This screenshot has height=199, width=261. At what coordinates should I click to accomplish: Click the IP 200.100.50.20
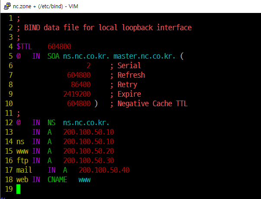click(89, 151)
